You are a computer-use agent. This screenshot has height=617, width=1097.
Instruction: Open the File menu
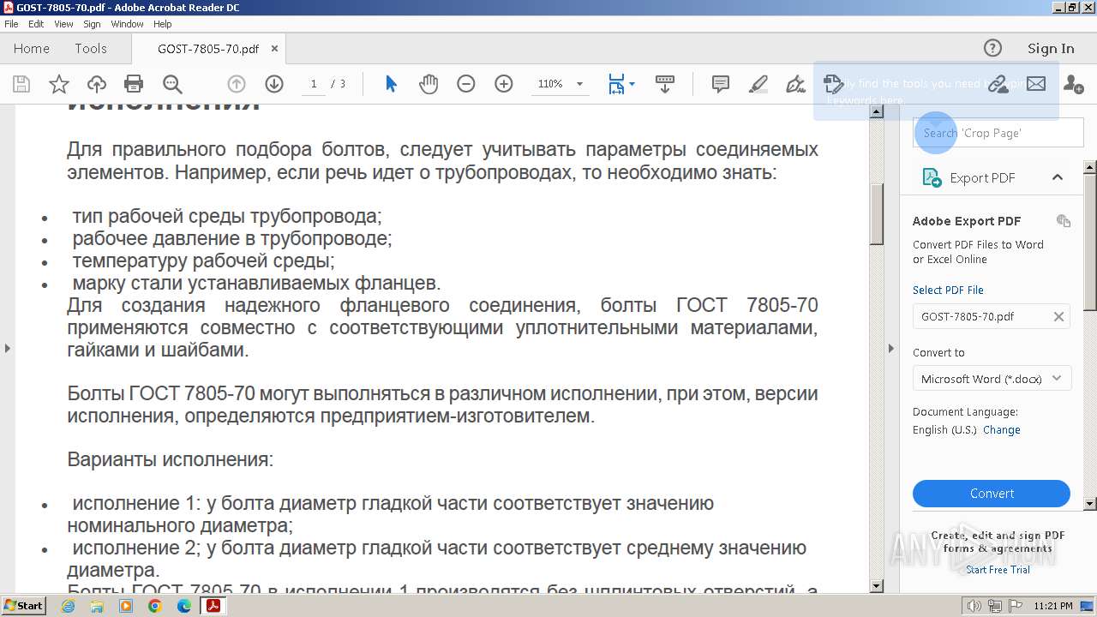[11, 24]
